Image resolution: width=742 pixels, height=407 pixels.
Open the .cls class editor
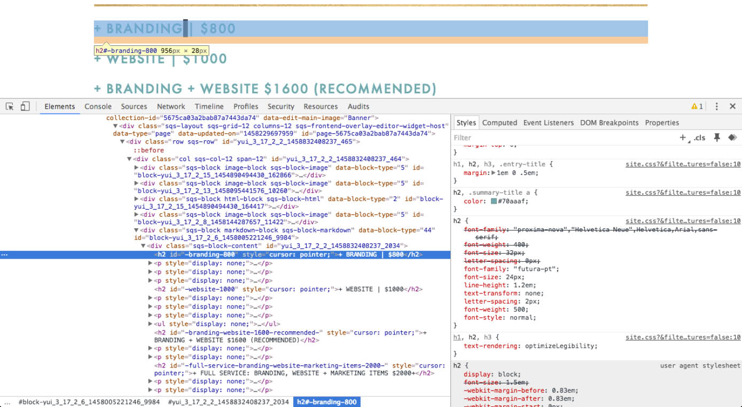tap(700, 138)
